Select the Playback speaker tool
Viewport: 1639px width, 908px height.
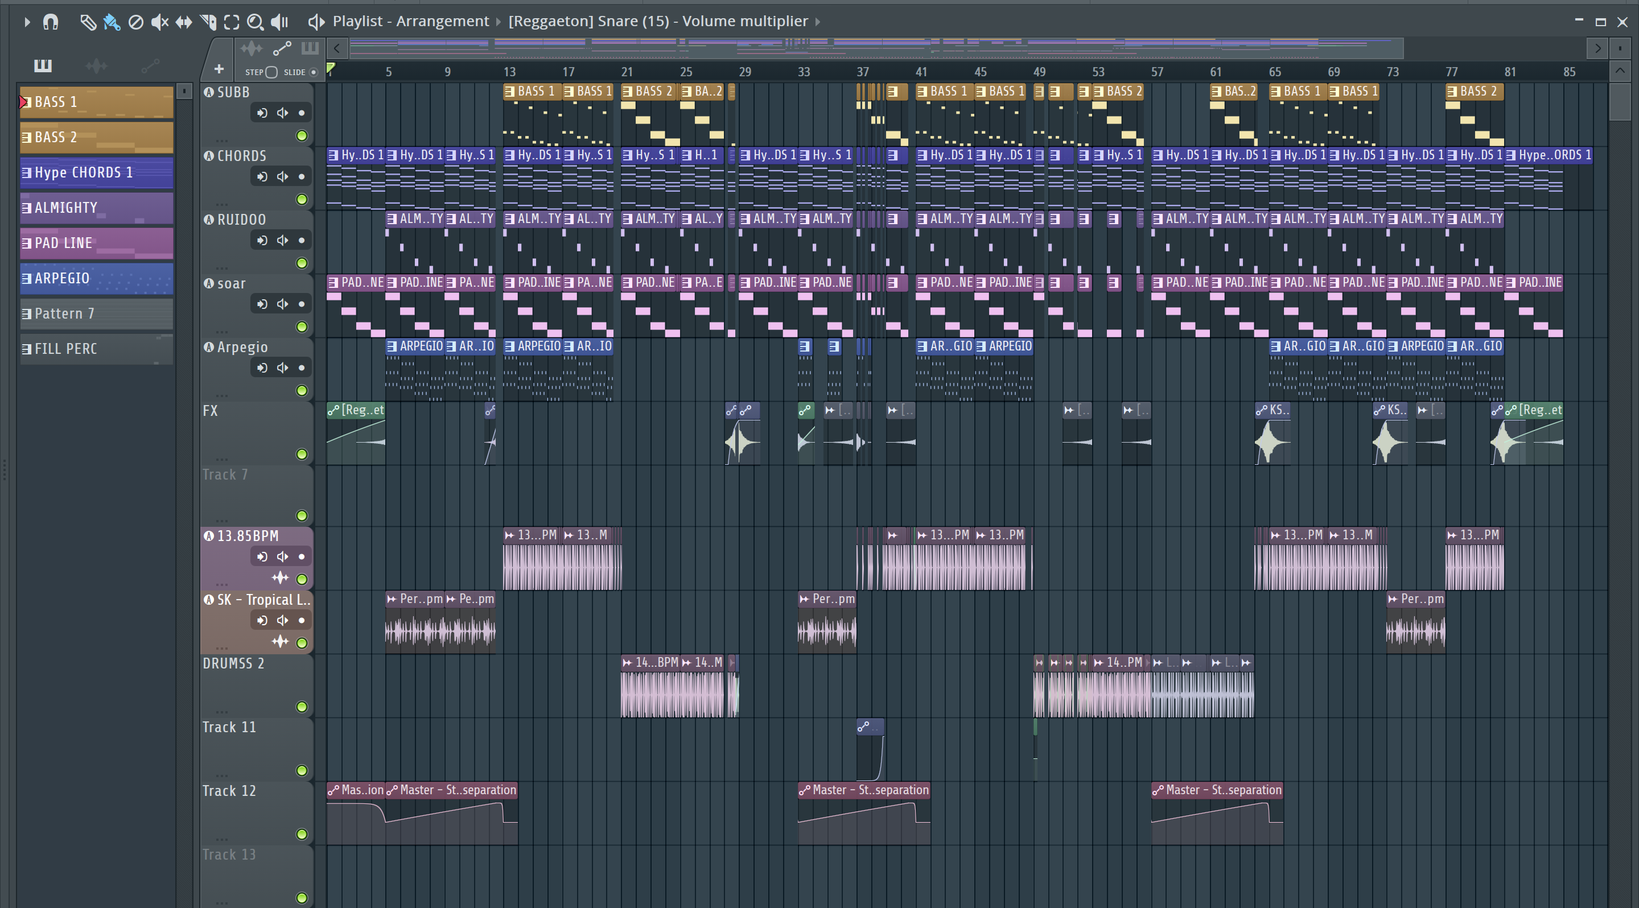[x=279, y=22]
